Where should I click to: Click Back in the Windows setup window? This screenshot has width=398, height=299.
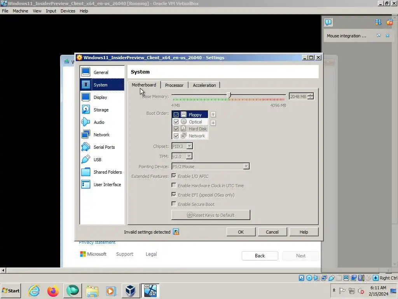pos(260,255)
